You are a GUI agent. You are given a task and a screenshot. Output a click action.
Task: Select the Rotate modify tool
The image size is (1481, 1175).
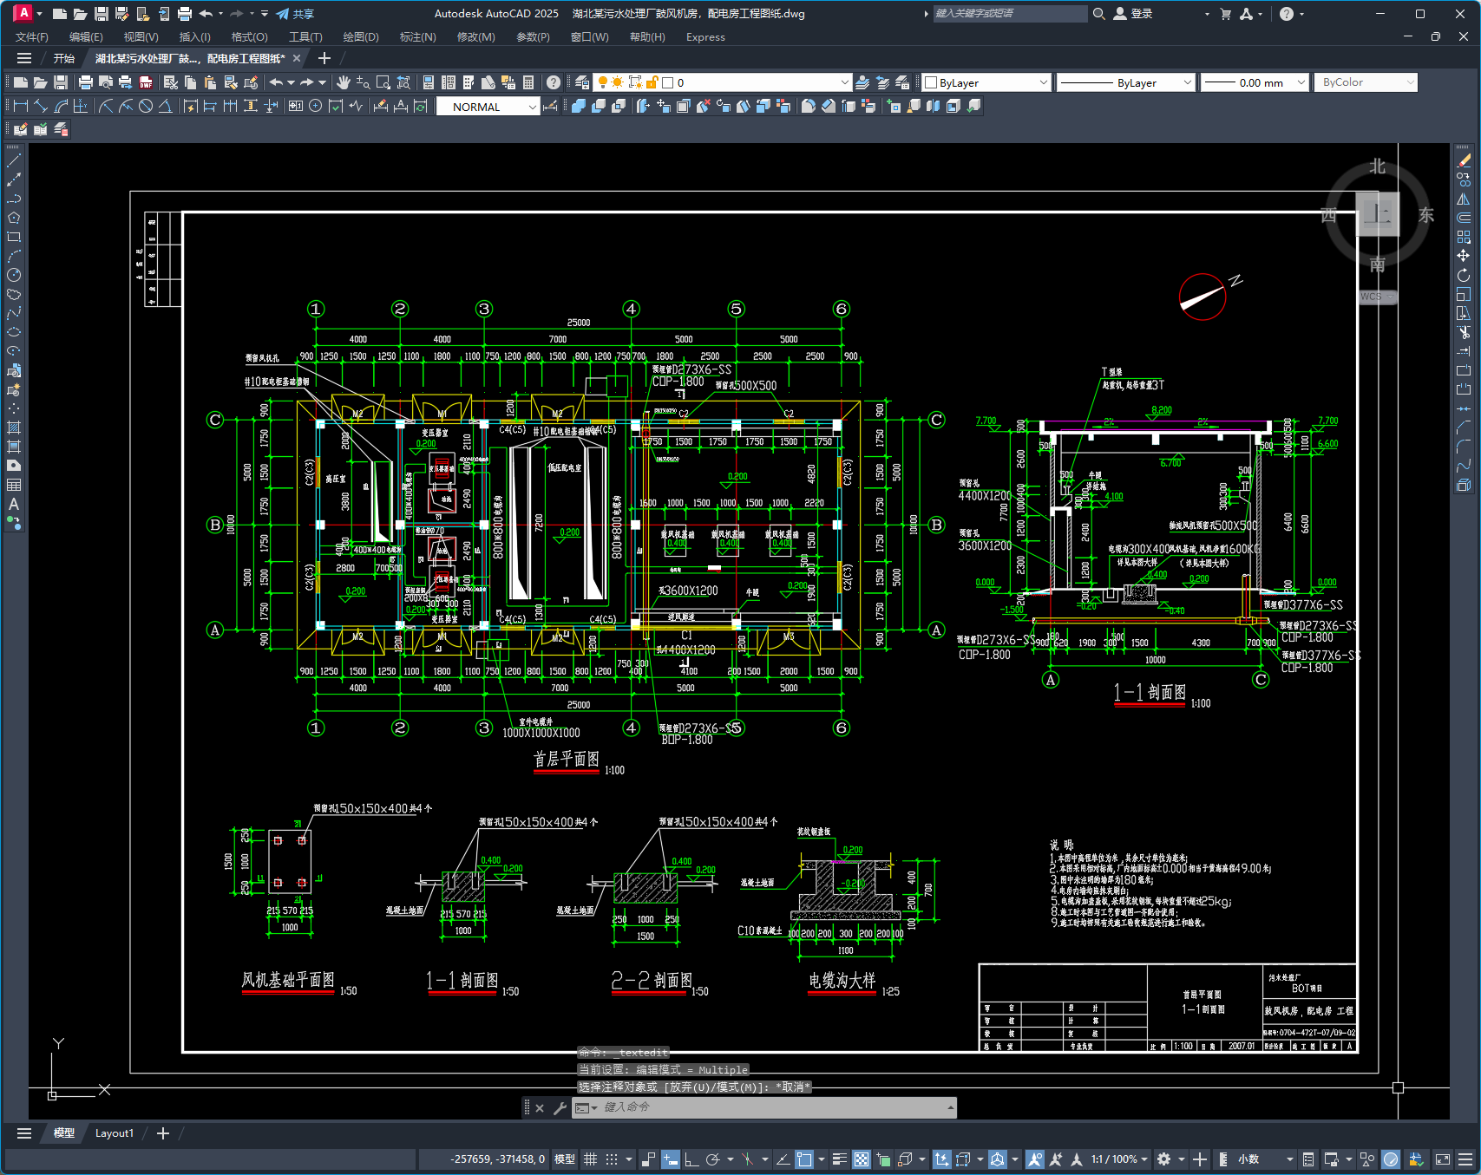[1464, 275]
